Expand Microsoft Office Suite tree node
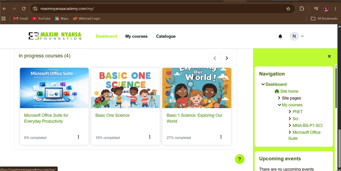Screen dimensions: 341x171 [290, 132]
